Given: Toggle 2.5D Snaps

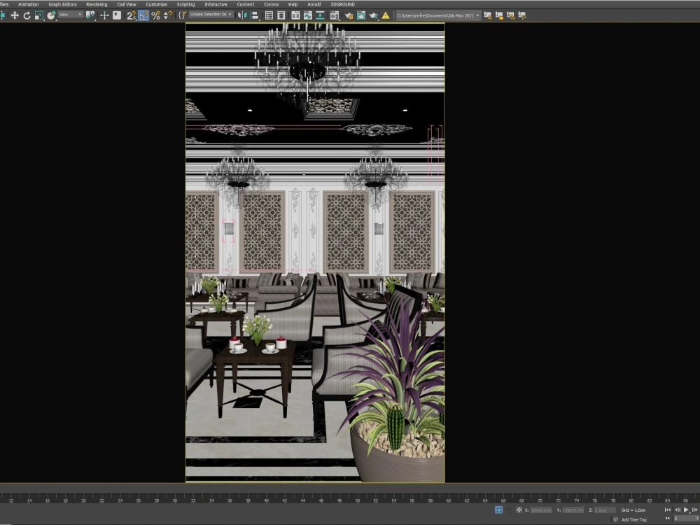Looking at the screenshot, I should point(131,15).
